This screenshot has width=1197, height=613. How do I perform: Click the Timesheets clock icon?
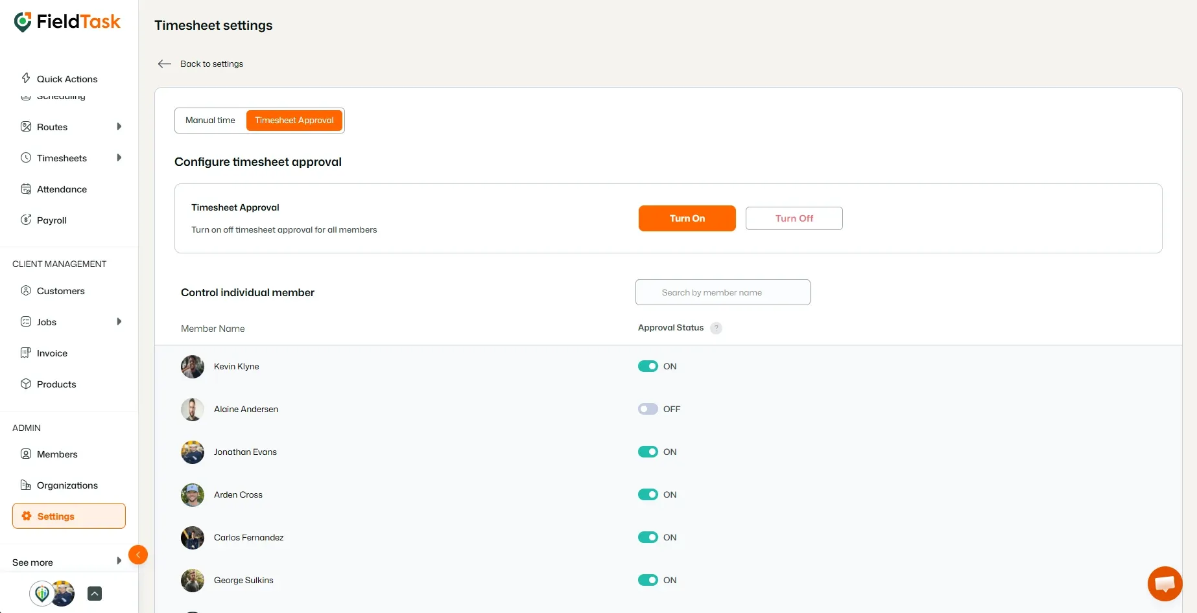(x=26, y=157)
